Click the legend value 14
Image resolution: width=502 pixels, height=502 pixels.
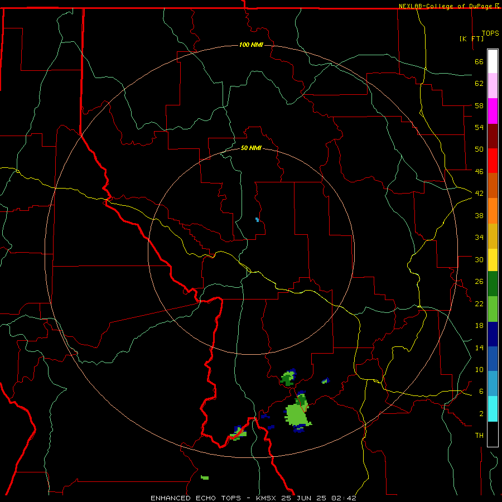479,347
